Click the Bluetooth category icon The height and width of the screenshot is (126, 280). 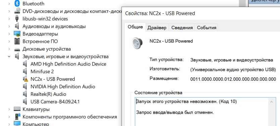(x=17, y=3)
